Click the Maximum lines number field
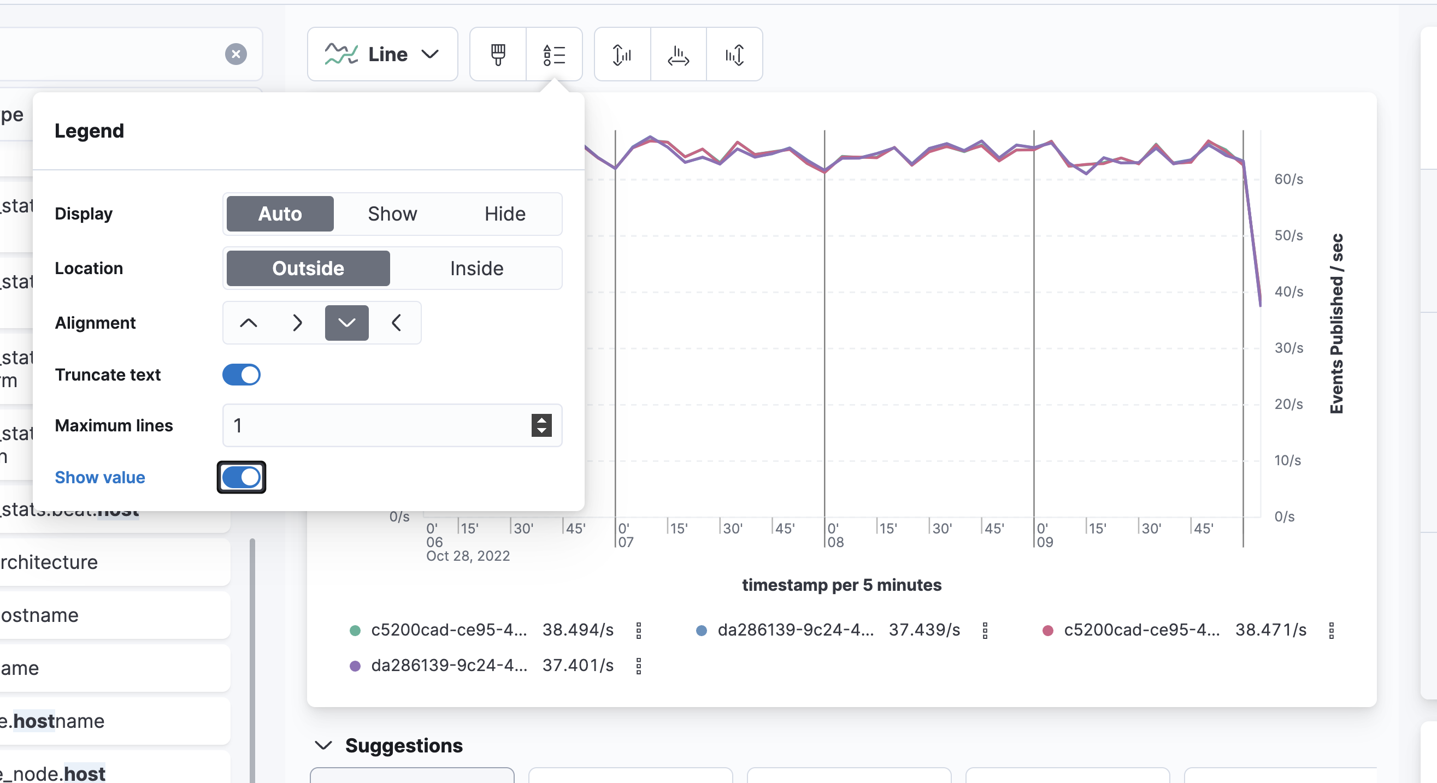This screenshot has height=783, width=1437. (x=374, y=425)
